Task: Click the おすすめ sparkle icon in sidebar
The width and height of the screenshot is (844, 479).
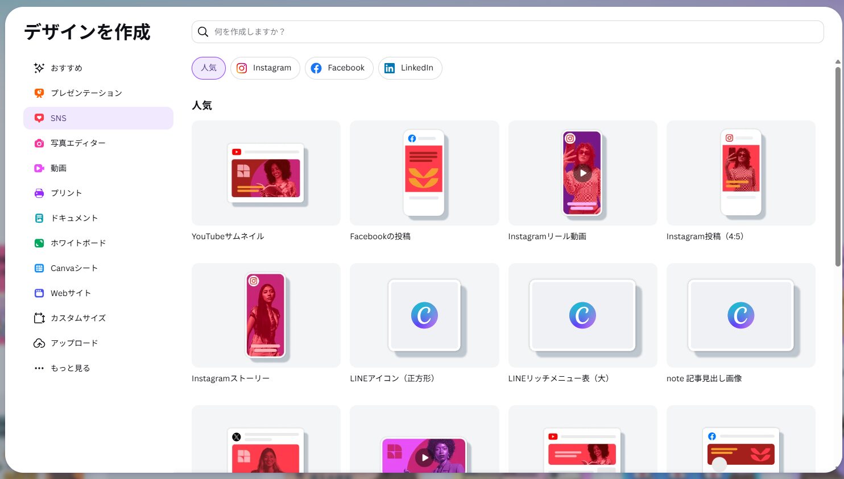Action: pyautogui.click(x=39, y=68)
